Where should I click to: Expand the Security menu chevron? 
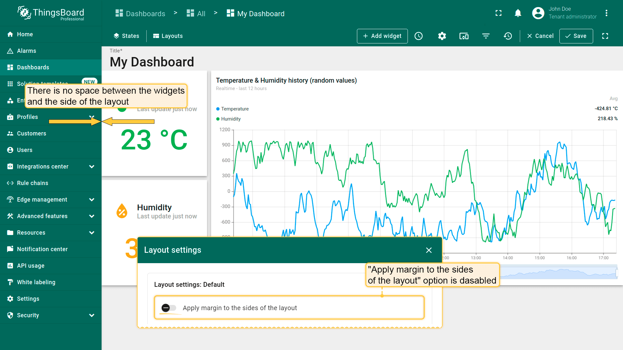point(92,315)
